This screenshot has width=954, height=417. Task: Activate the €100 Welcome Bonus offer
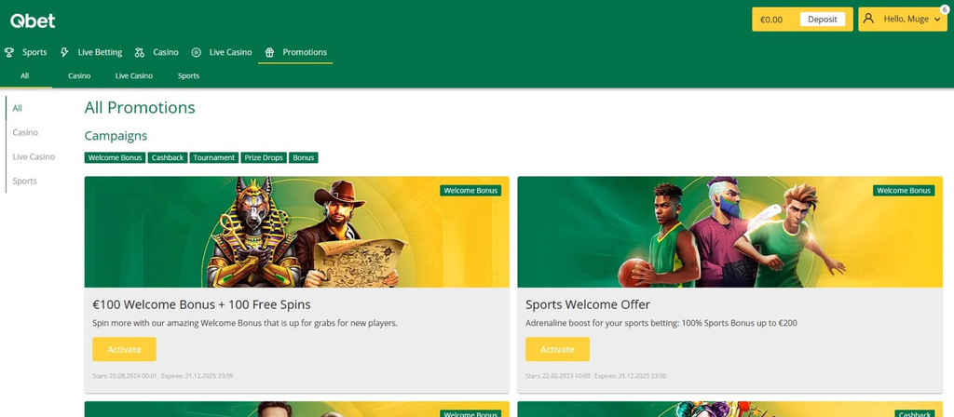point(124,350)
